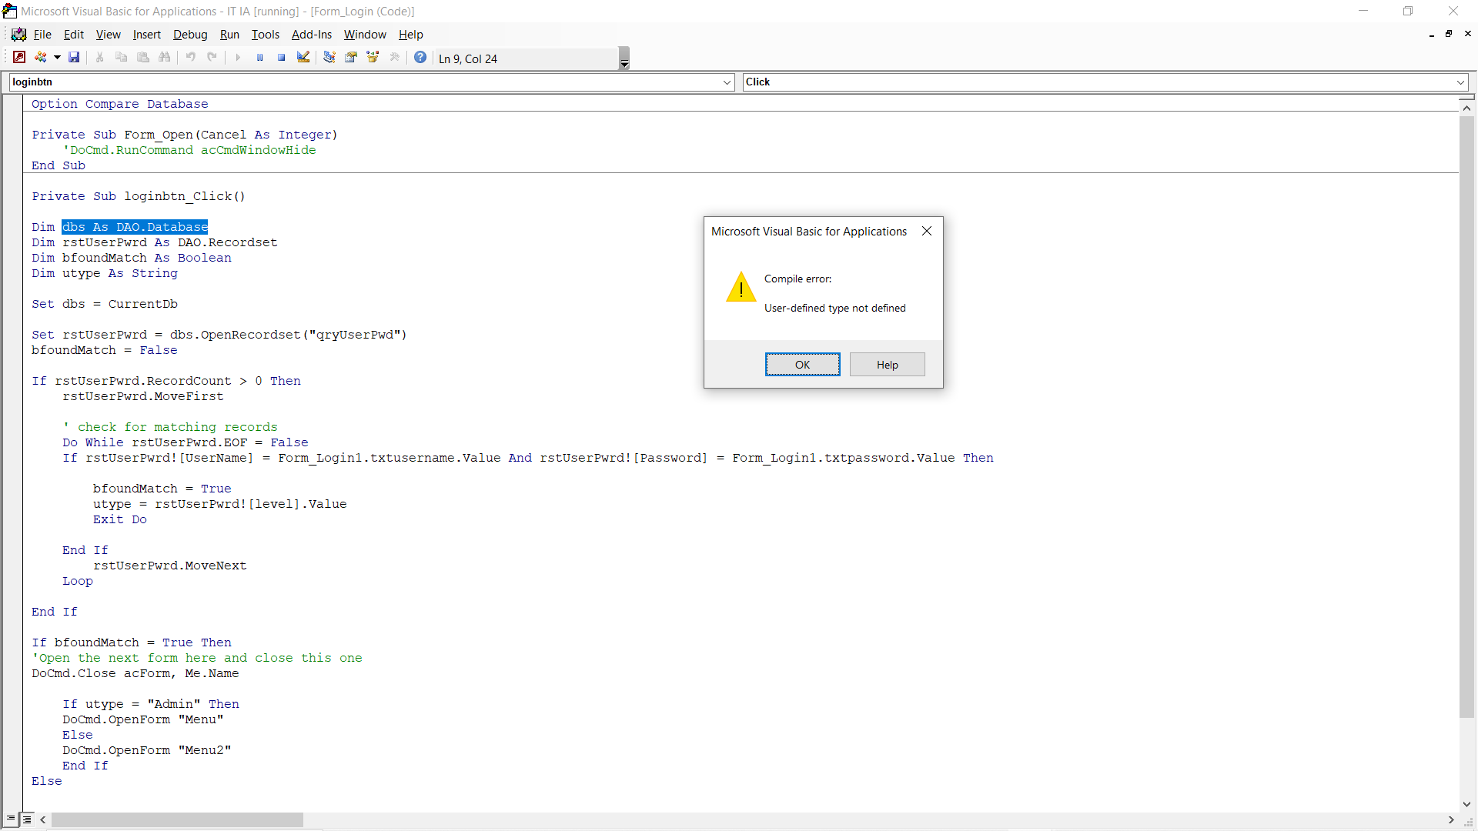Select Full Module View button at bottom left

(x=27, y=819)
